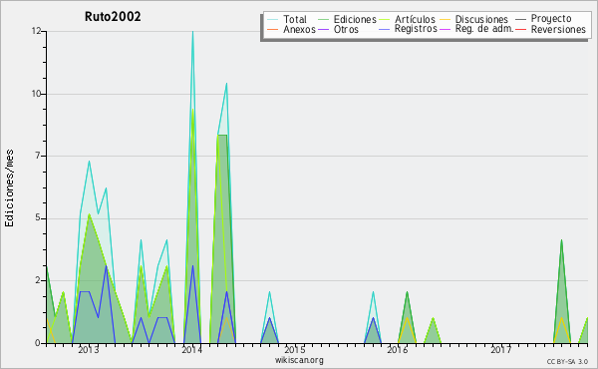Click the 2014 x-axis label
This screenshot has height=369, width=598.
[191, 349]
